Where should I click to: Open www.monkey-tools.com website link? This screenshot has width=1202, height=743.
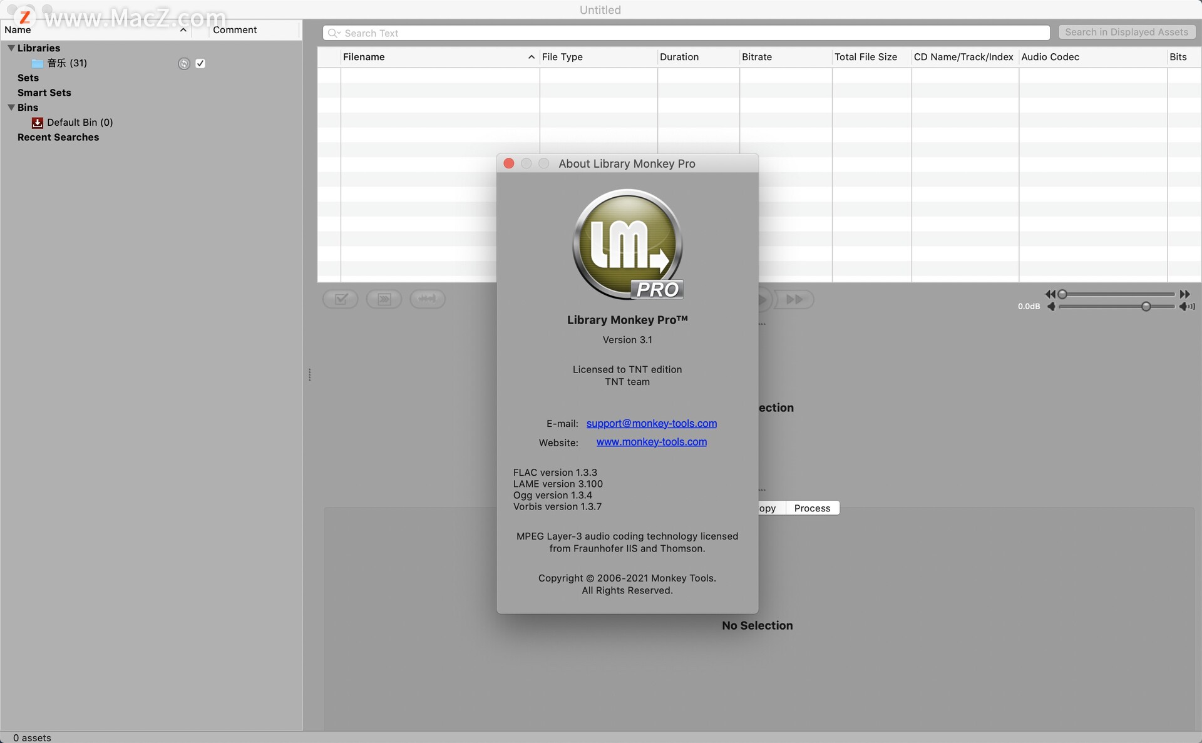pyautogui.click(x=652, y=442)
